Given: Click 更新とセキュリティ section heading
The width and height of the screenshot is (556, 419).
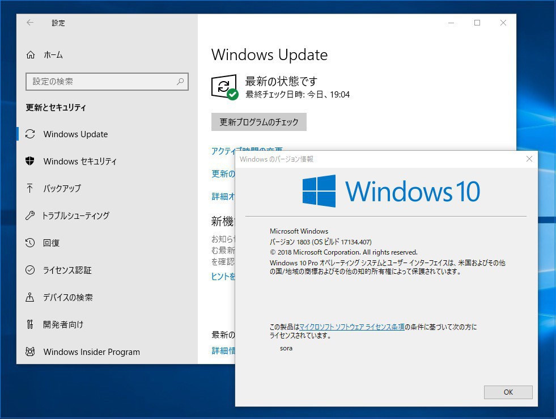Looking at the screenshot, I should [x=56, y=108].
